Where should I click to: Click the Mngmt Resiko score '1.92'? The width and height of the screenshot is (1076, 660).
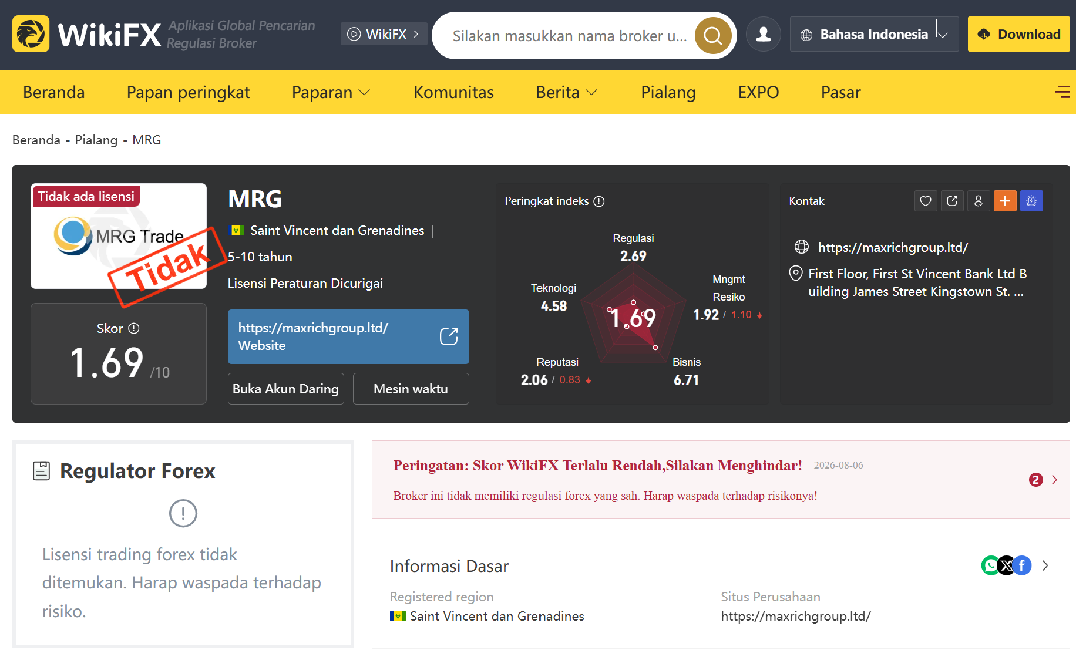pyautogui.click(x=706, y=315)
